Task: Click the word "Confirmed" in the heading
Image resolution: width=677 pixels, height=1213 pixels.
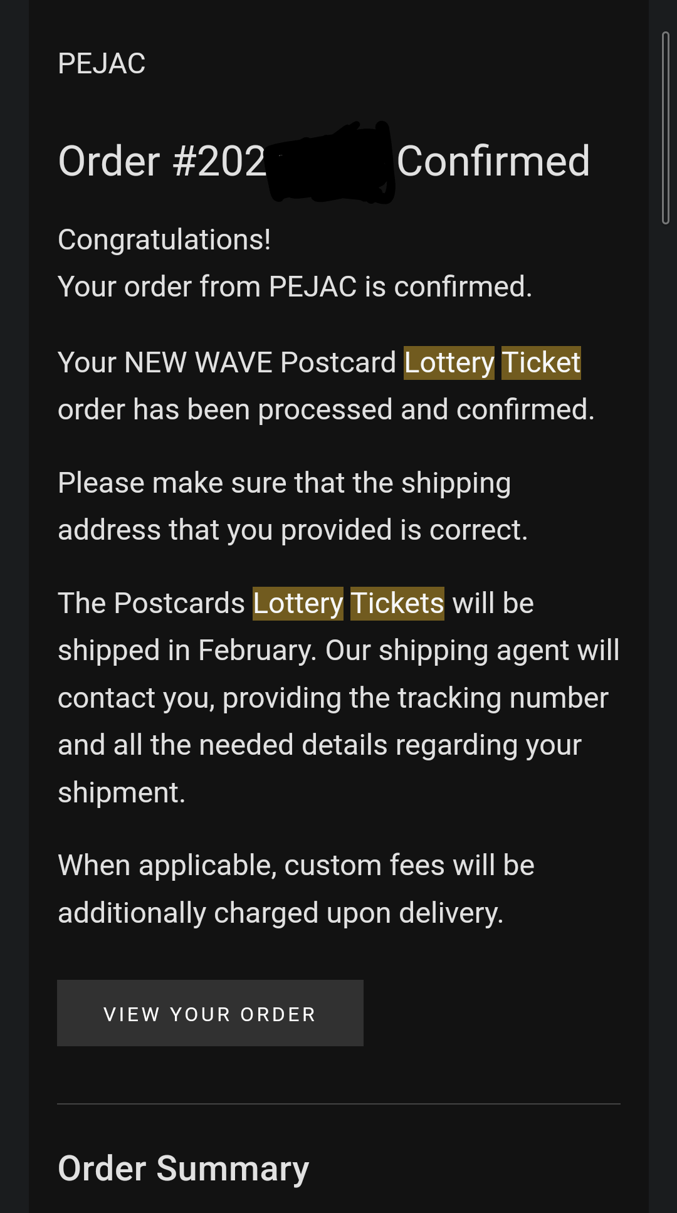Action: (x=493, y=161)
